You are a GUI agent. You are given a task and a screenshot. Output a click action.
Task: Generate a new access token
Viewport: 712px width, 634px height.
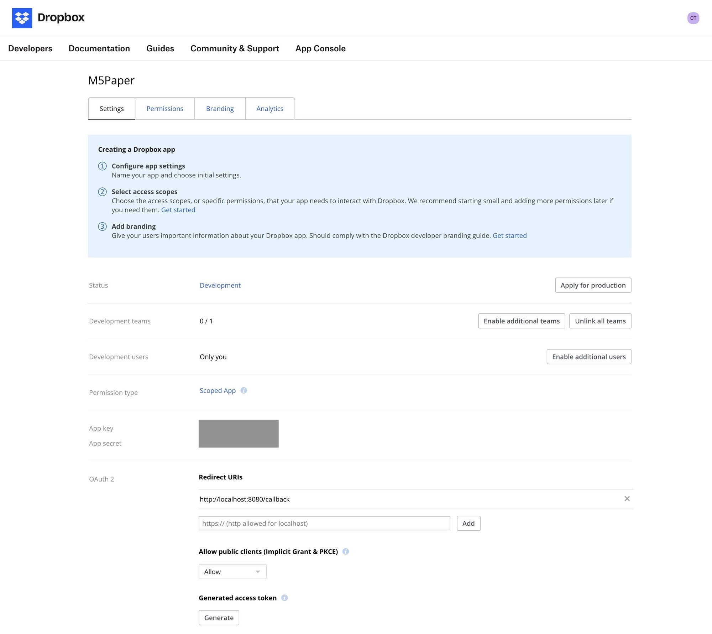coord(219,618)
